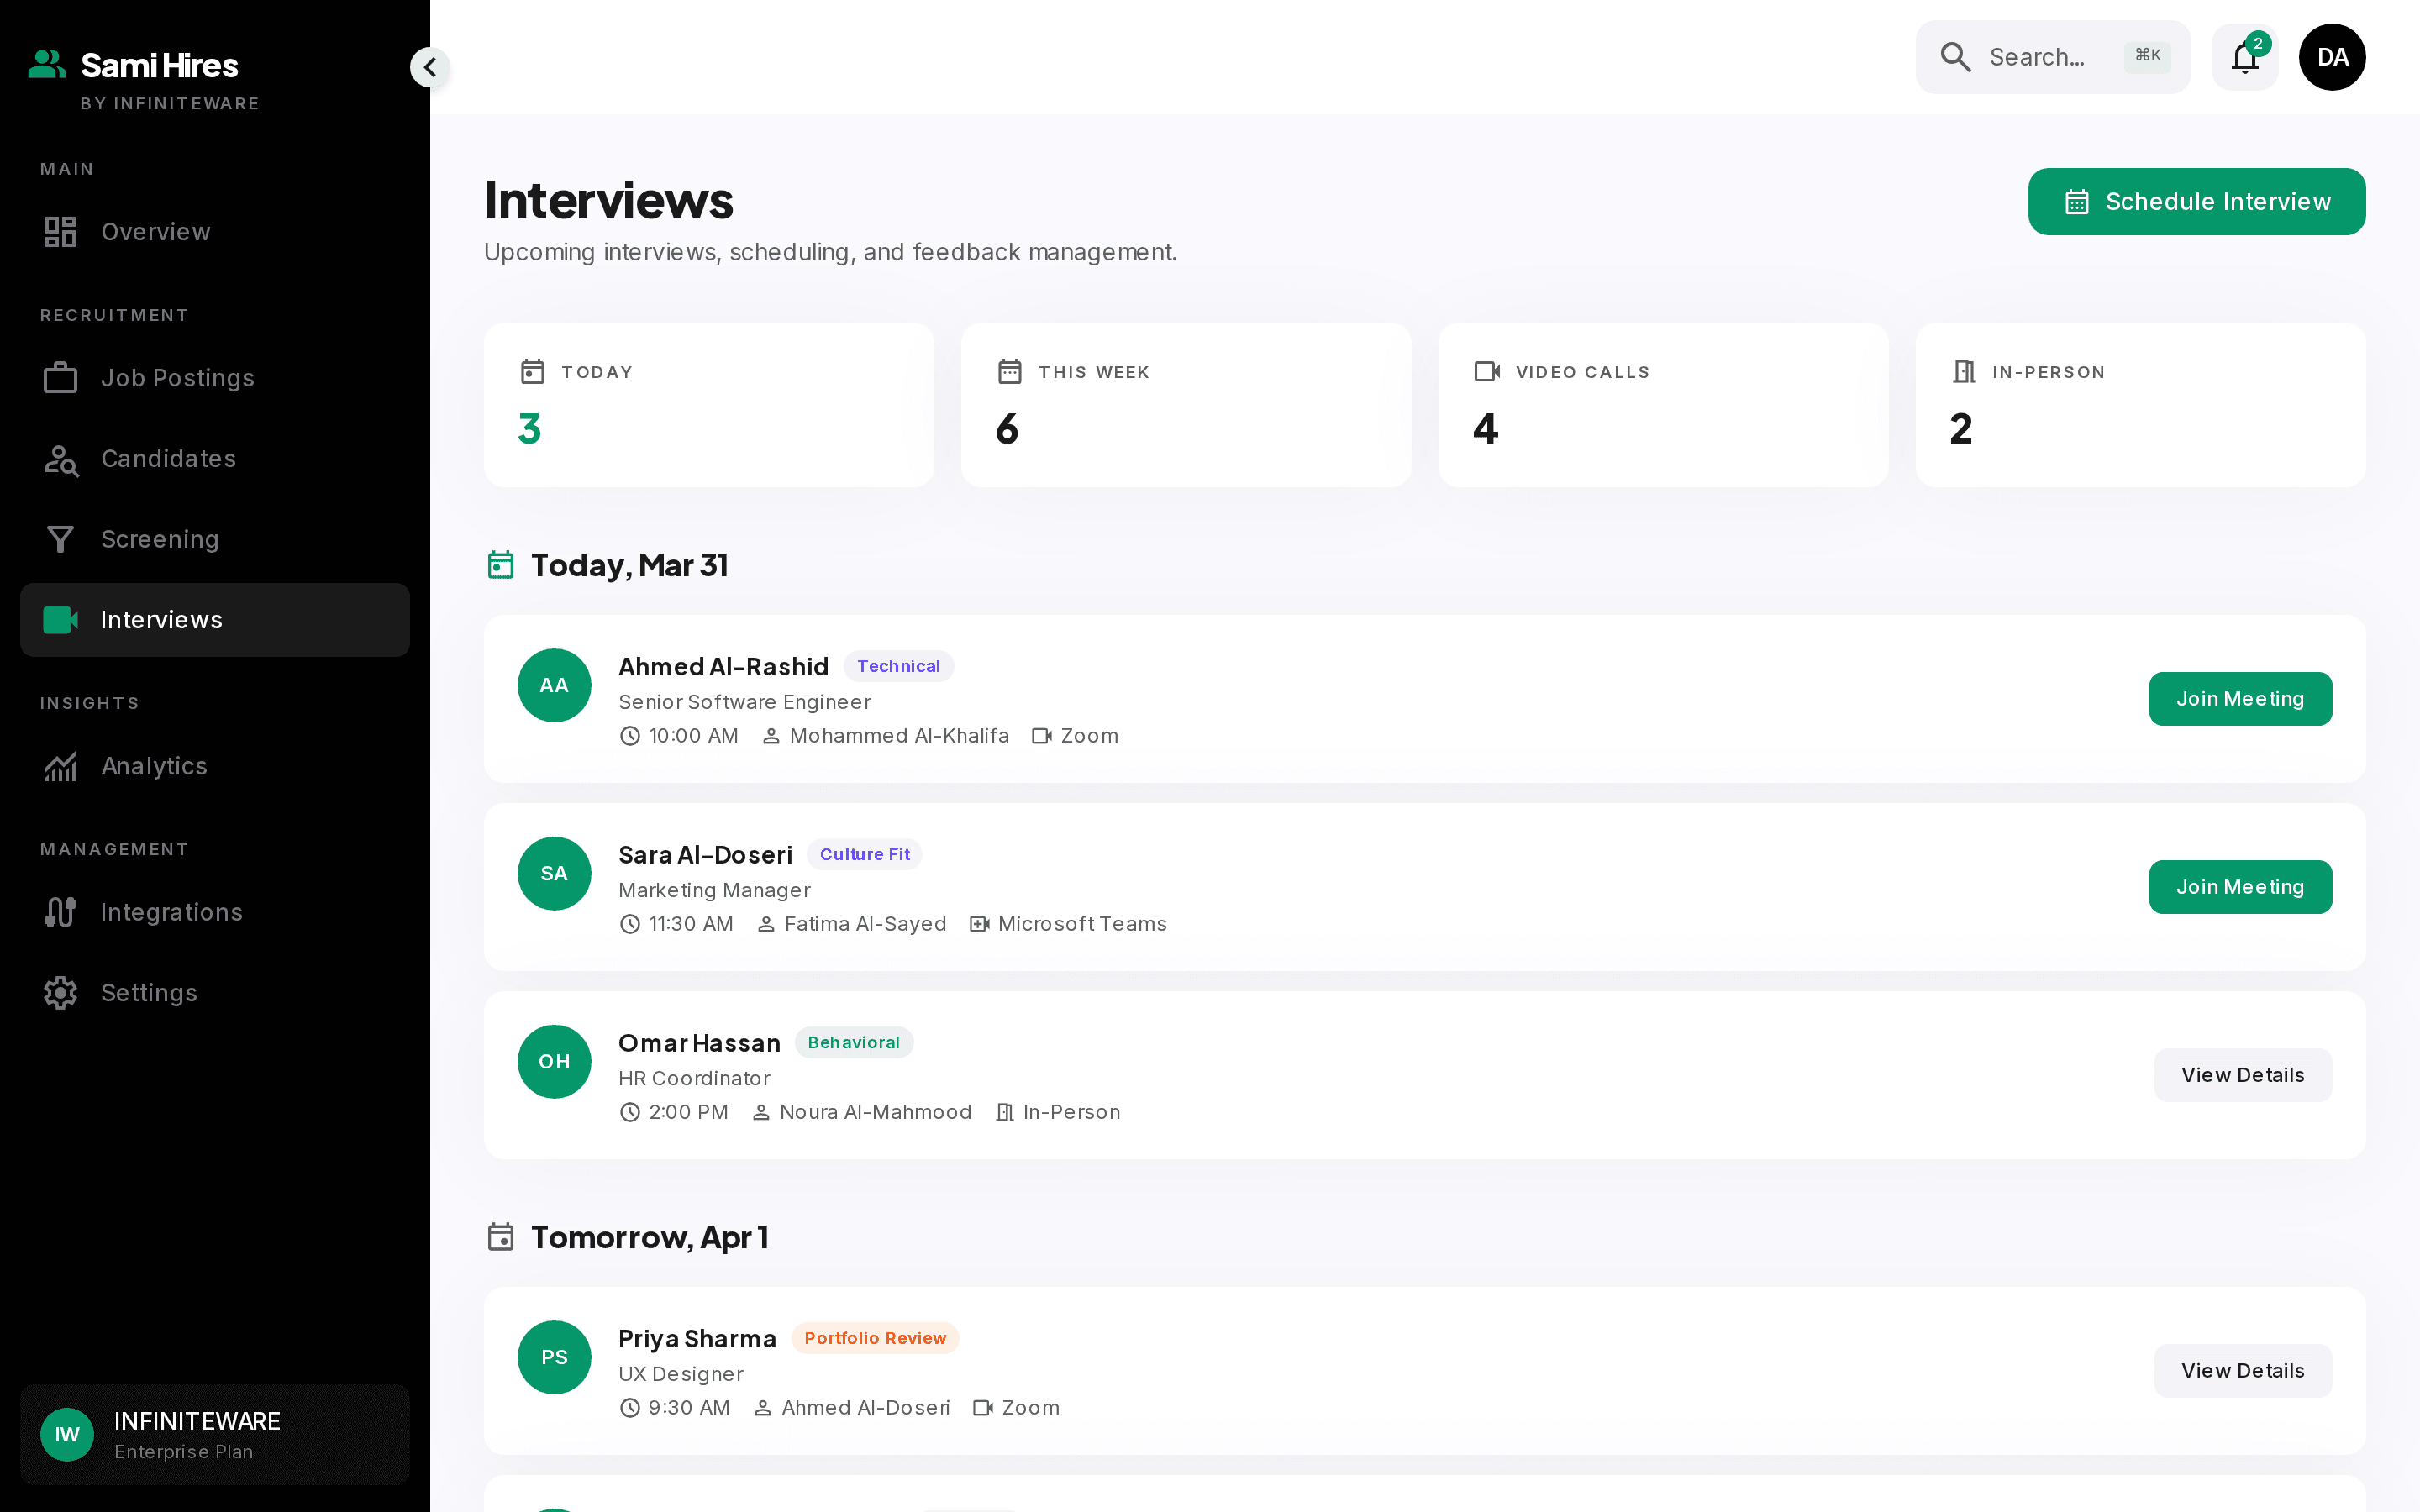Click the Technical tag
This screenshot has height=1512, width=2420.
pyautogui.click(x=898, y=666)
